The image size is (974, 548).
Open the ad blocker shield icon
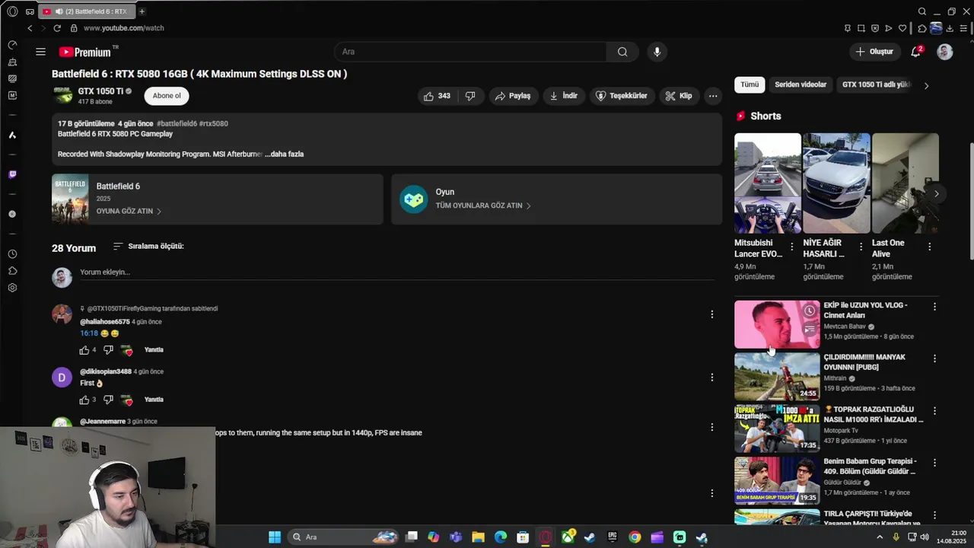(x=875, y=28)
